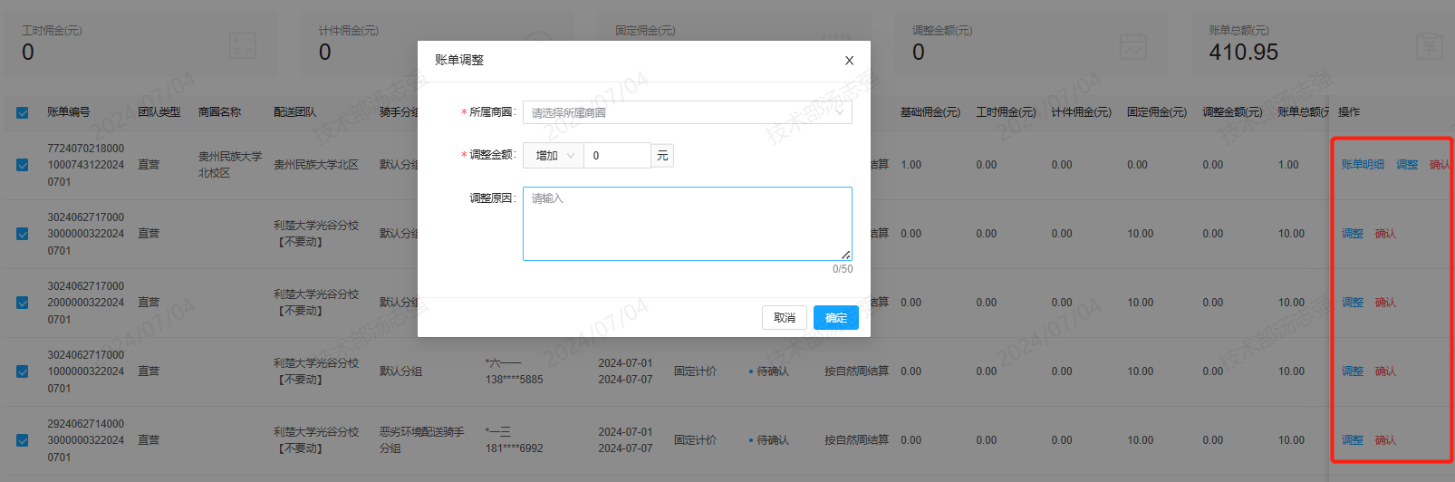Click the 操作 column header
The image size is (1455, 482).
1349,112
